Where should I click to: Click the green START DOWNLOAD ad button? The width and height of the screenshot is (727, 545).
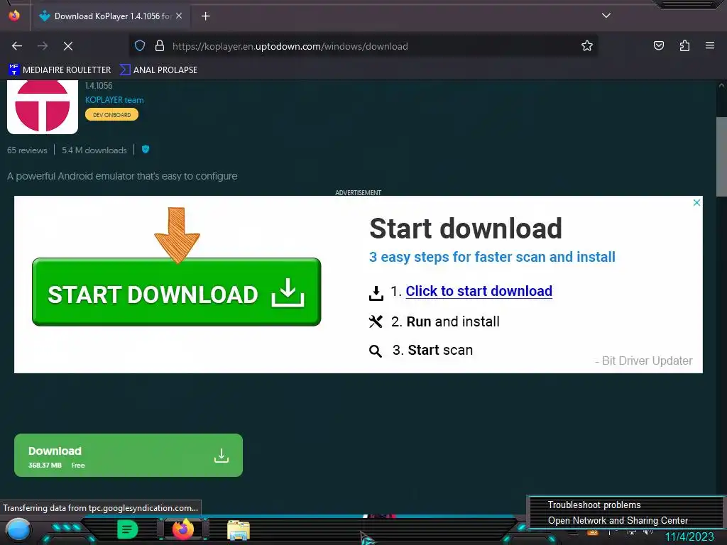(x=177, y=292)
